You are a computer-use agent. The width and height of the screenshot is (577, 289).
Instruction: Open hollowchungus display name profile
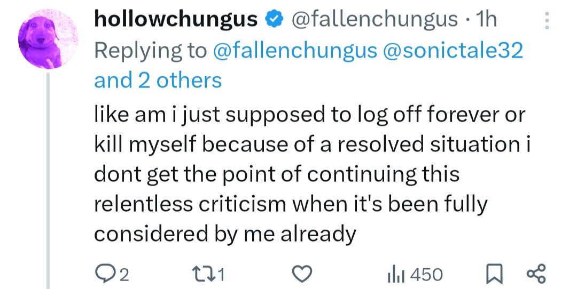point(175,20)
